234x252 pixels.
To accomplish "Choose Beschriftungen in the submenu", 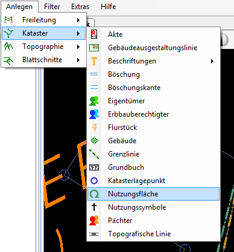I will tap(153, 61).
